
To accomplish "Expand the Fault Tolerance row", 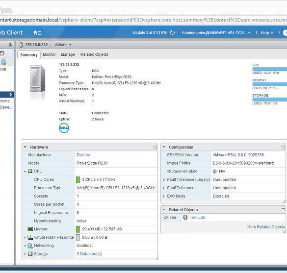I will point(164,188).
